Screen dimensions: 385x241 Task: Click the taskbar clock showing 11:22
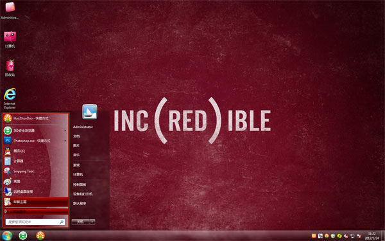[372, 236]
